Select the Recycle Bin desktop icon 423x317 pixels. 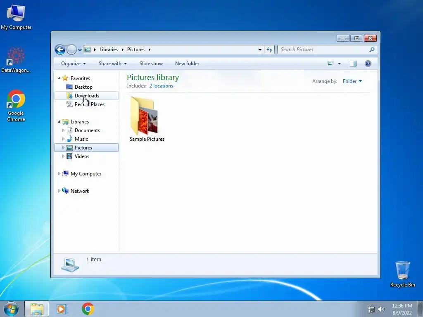(403, 274)
